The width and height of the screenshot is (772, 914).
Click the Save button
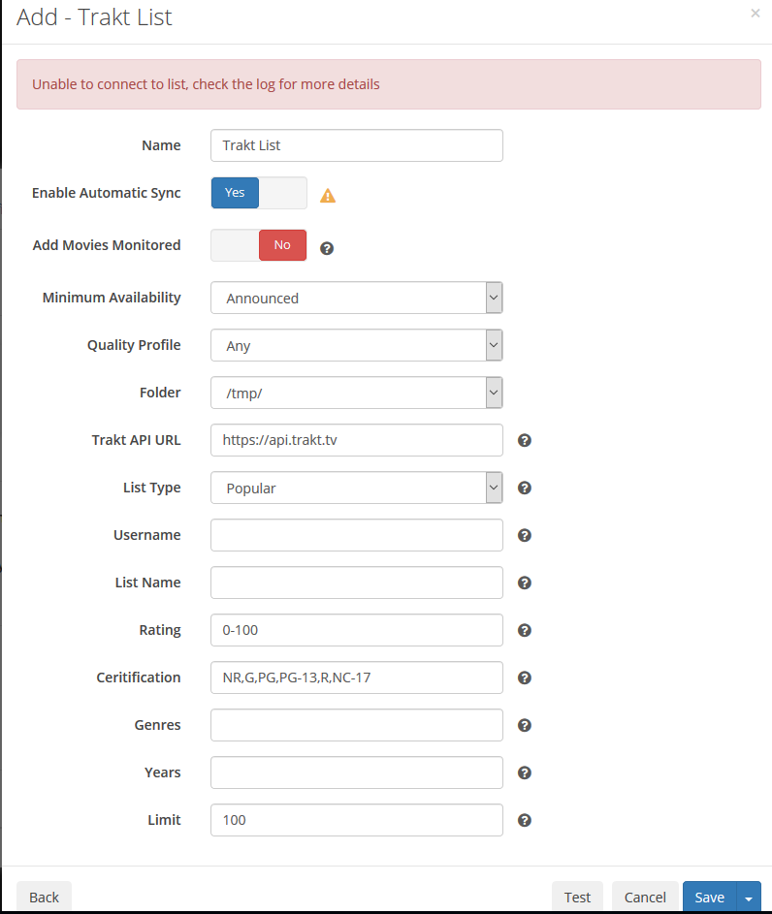(x=710, y=898)
